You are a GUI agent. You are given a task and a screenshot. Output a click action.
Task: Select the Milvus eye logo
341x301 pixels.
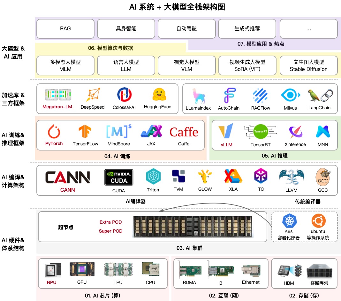[x=290, y=94]
